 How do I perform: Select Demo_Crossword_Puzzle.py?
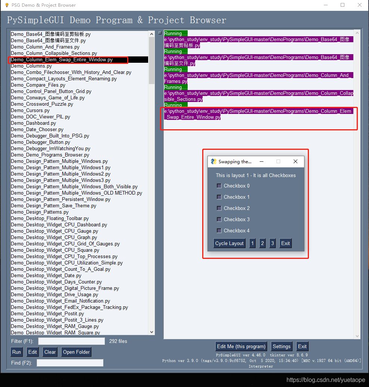click(42, 104)
